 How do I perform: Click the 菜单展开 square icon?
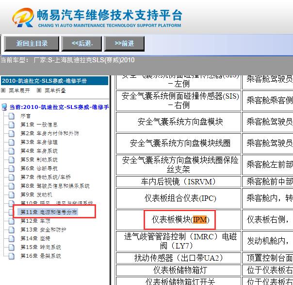click(3, 90)
